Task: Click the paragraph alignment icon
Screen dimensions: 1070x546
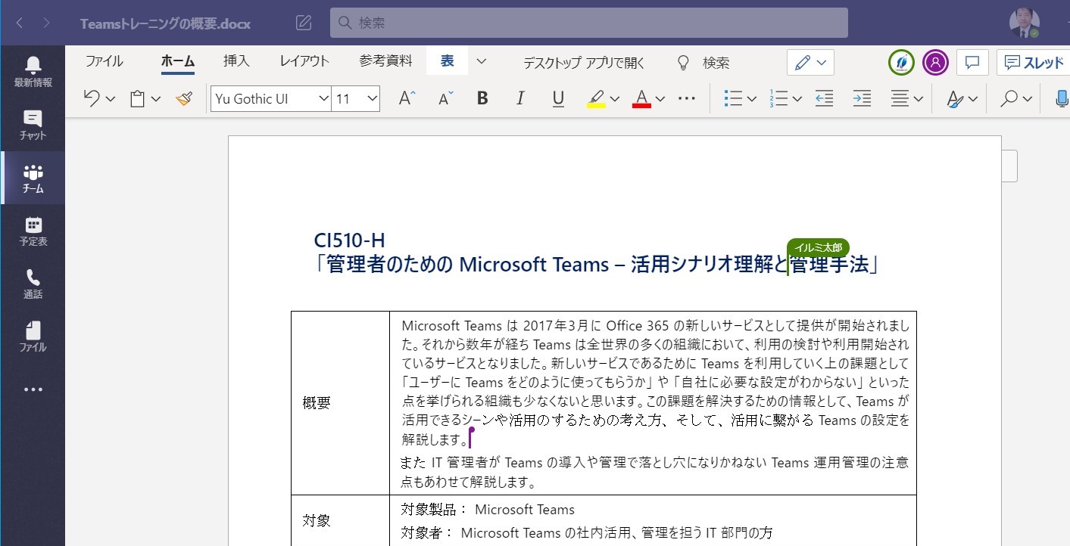Action: pyautogui.click(x=900, y=98)
